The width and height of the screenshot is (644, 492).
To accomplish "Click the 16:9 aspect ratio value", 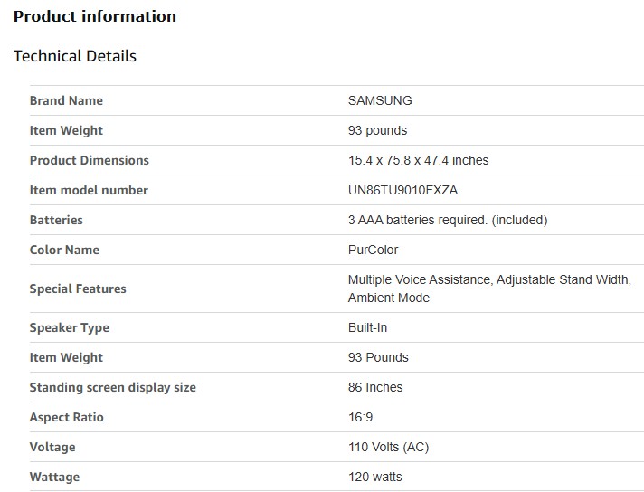I will (x=360, y=417).
